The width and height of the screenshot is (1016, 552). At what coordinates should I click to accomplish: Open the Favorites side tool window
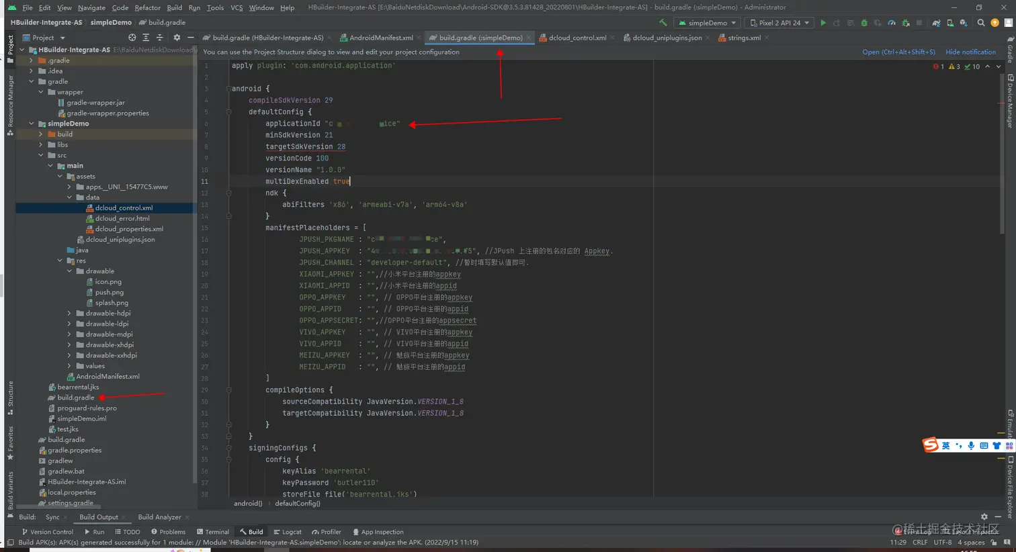(x=10, y=443)
